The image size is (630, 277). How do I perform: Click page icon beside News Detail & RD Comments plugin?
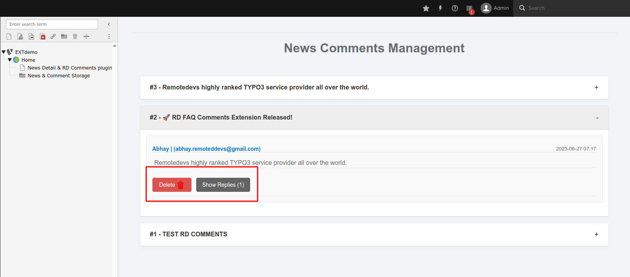coord(22,68)
